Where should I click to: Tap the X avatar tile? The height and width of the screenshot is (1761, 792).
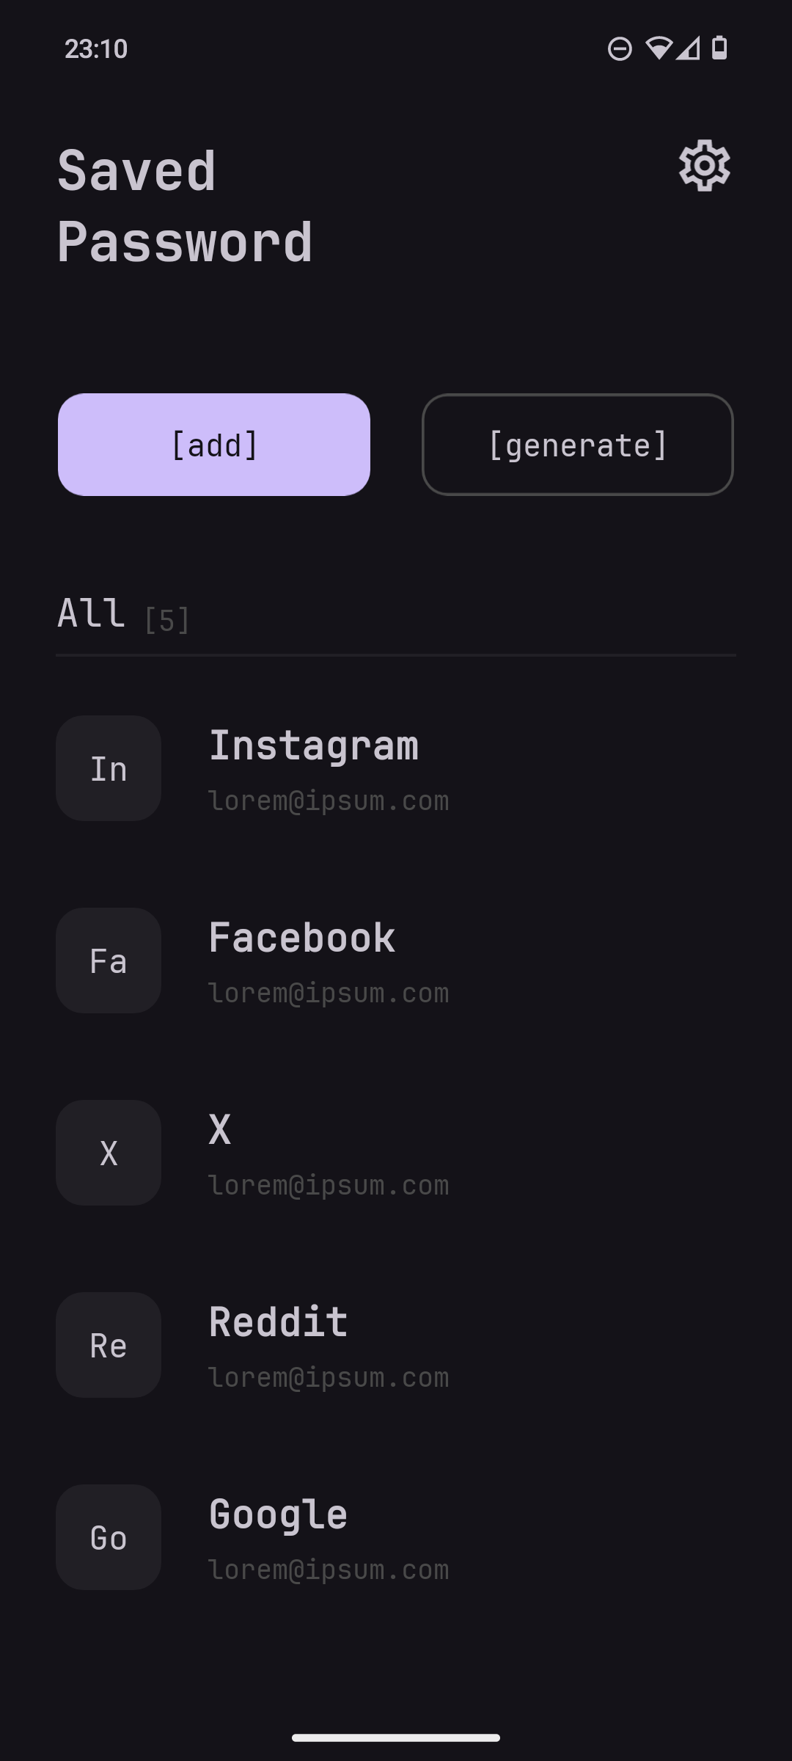click(109, 1153)
